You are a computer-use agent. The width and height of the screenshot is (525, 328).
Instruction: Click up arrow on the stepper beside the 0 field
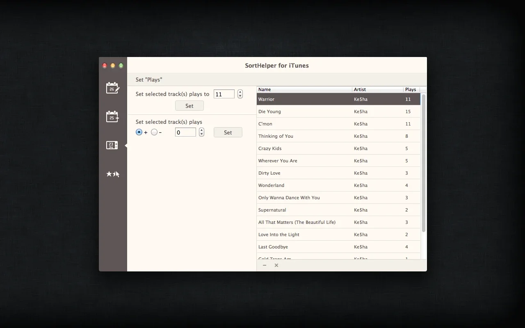(x=201, y=130)
